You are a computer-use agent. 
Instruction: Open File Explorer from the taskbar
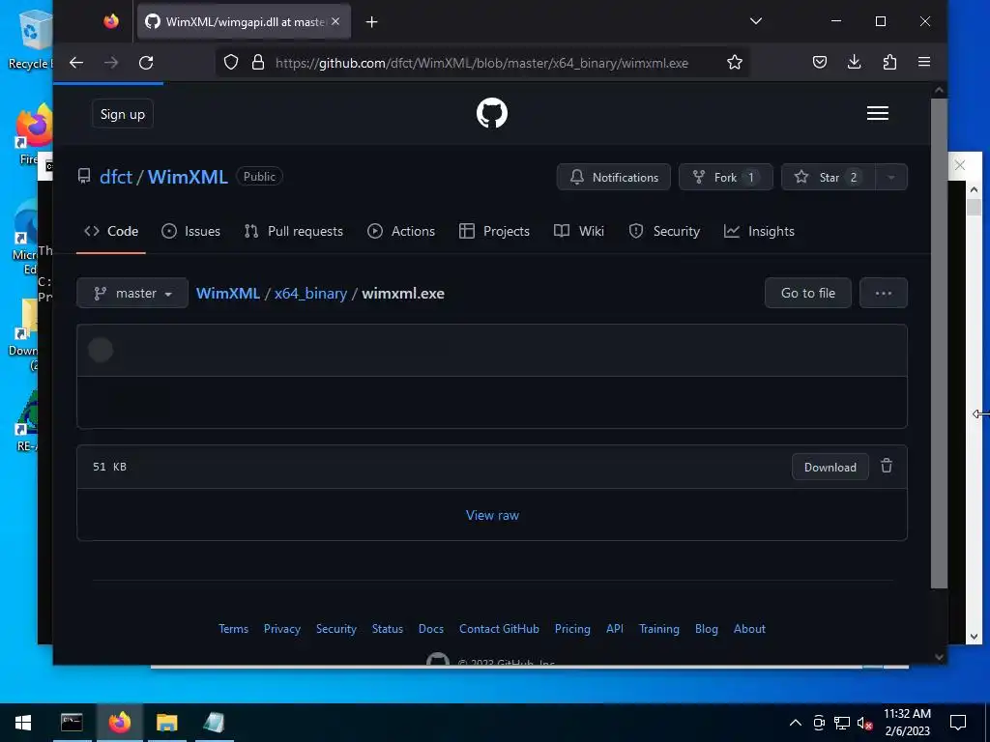166,723
